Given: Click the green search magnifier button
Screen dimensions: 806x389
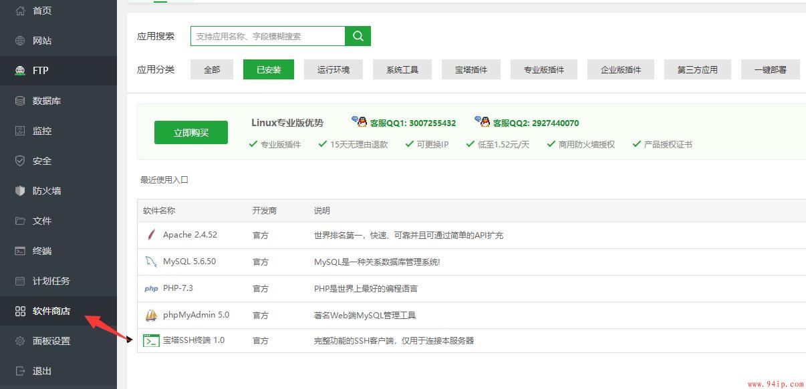Looking at the screenshot, I should pyautogui.click(x=358, y=36).
